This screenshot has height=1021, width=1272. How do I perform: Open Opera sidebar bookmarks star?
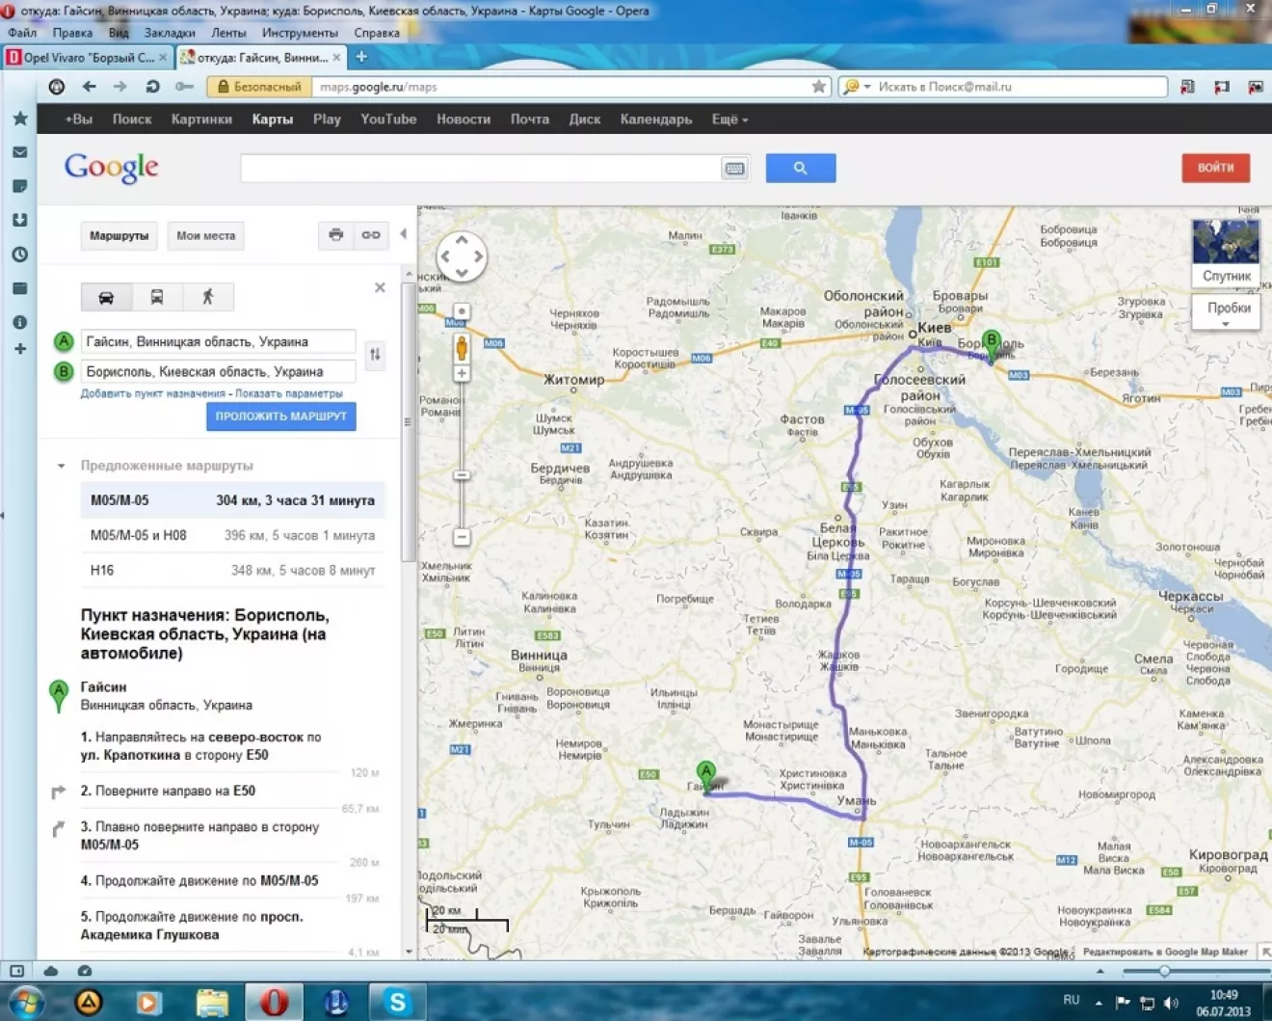[19, 119]
